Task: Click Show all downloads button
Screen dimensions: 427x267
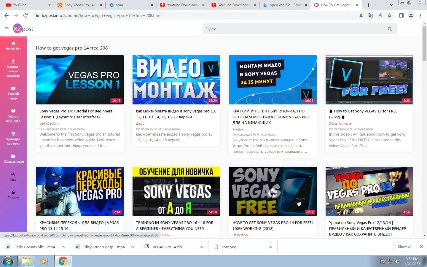Action: [404, 247]
